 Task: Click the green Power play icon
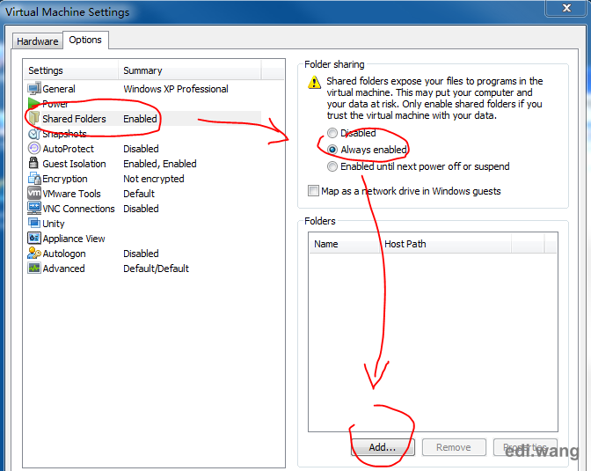34,103
